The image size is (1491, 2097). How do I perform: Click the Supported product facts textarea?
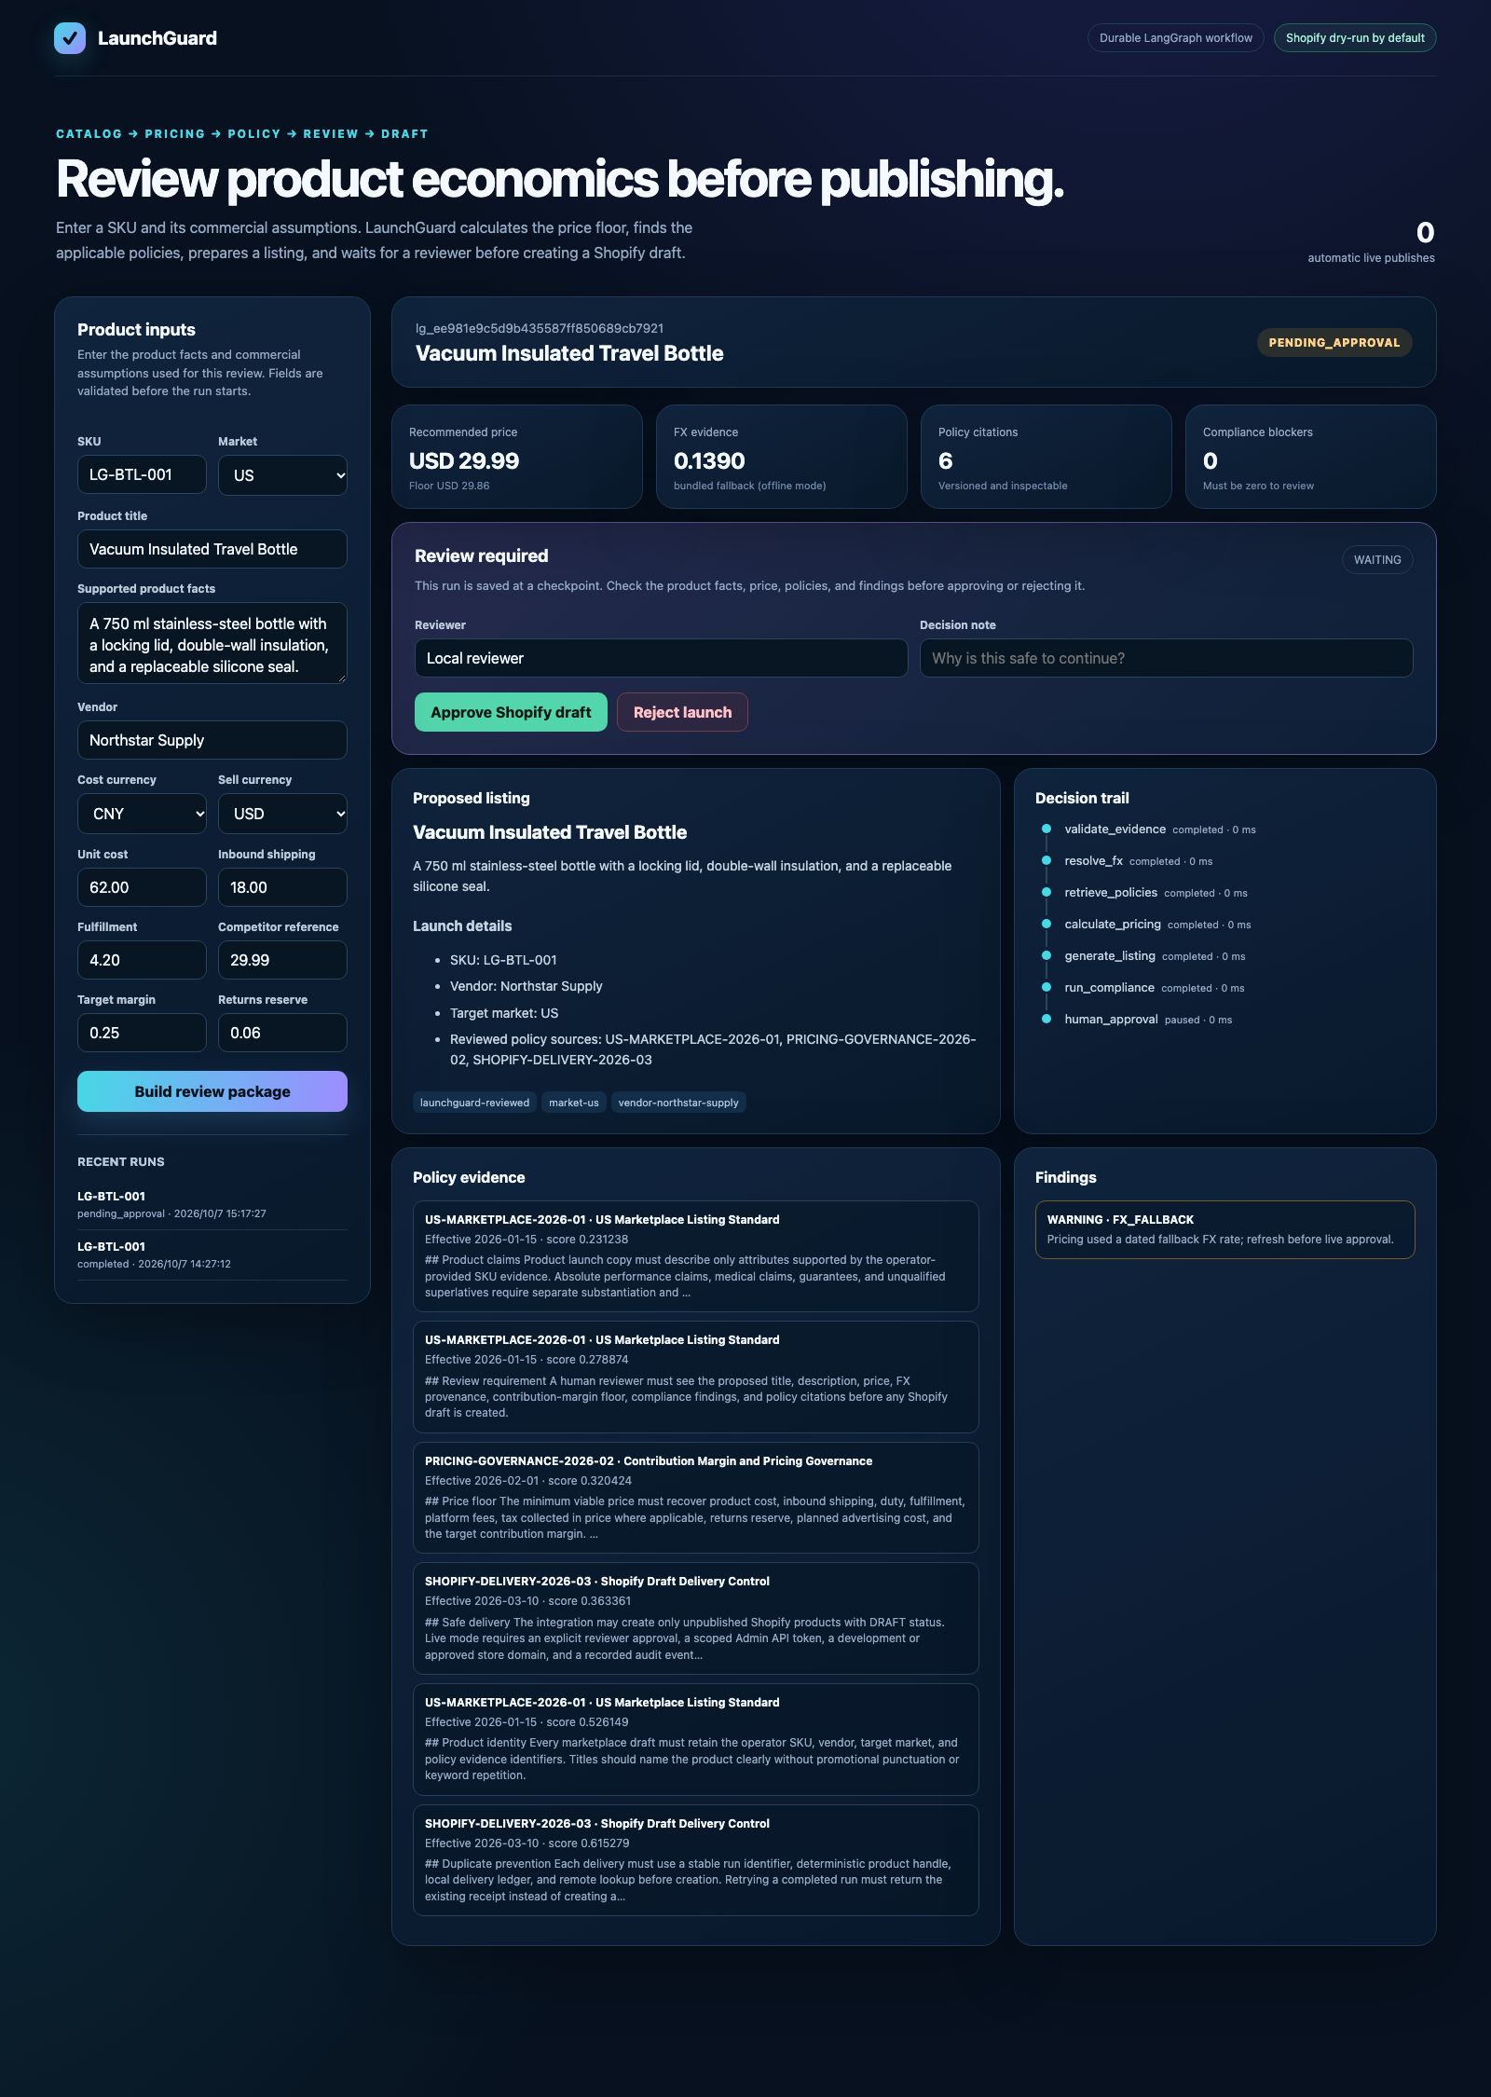[x=212, y=644]
